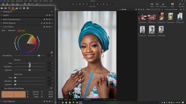This screenshot has height=104, width=186.
Task: Click the Copy adjustments arrow icon
Action: (x=180, y=4)
